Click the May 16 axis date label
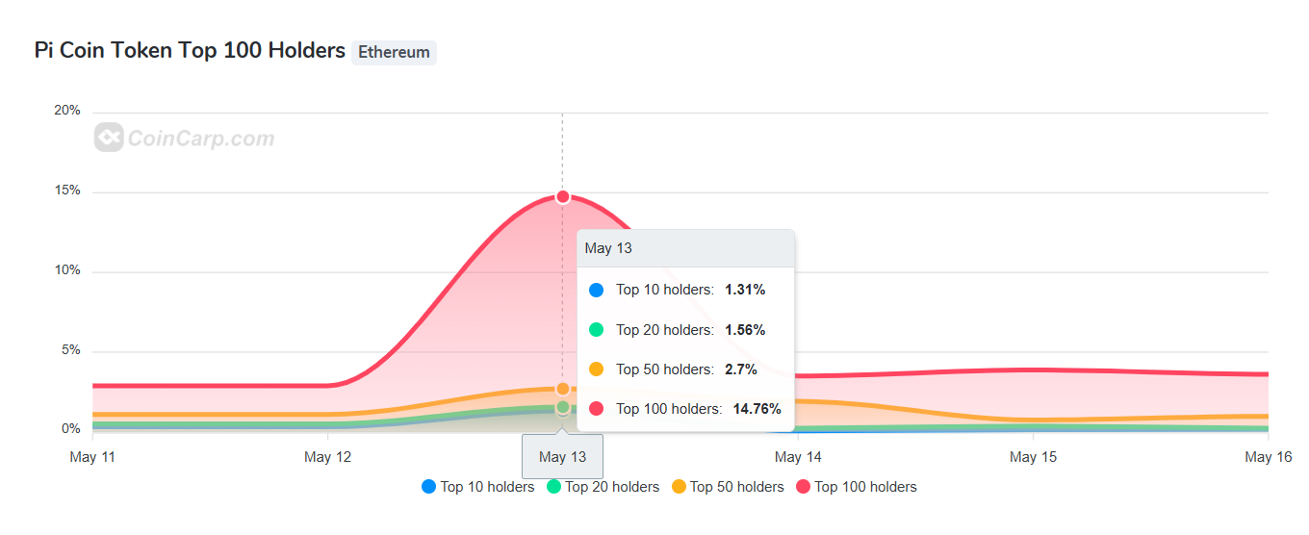1309x535 pixels. [1268, 457]
